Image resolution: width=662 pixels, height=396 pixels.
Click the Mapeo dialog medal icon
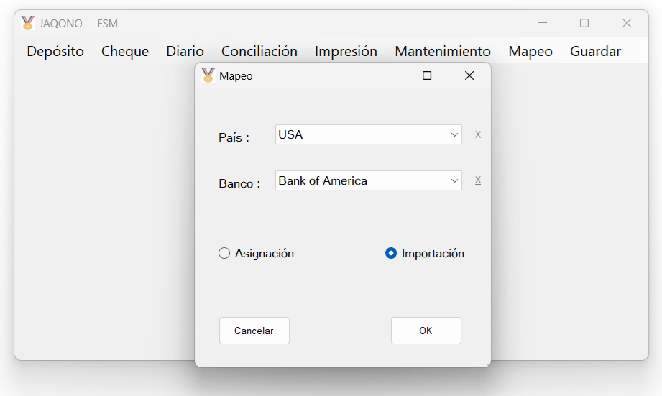(208, 75)
